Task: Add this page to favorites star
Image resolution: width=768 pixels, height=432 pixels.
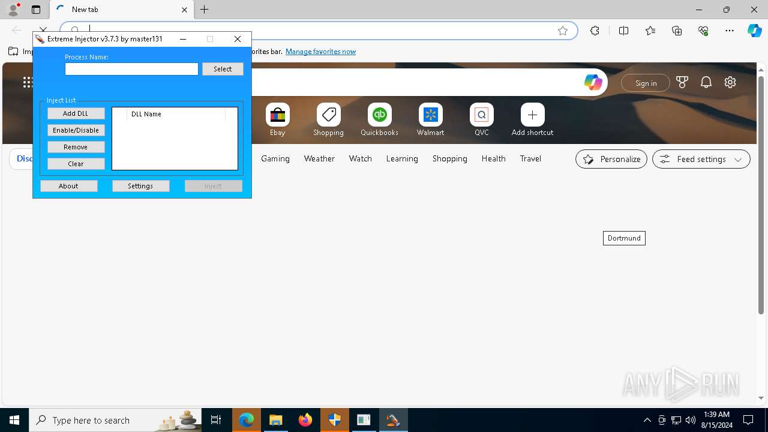Action: click(563, 31)
